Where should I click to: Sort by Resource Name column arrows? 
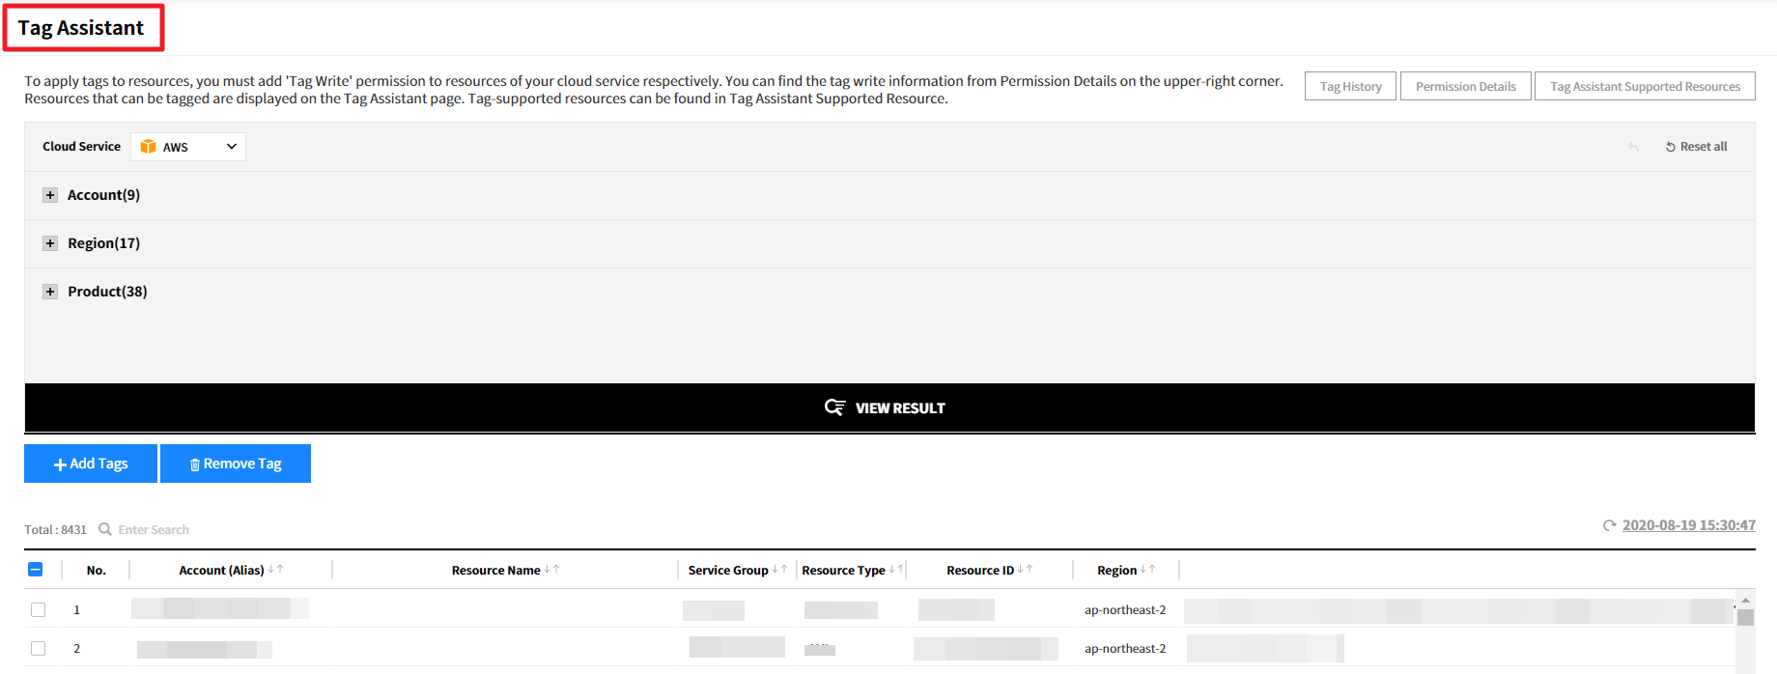tap(551, 570)
